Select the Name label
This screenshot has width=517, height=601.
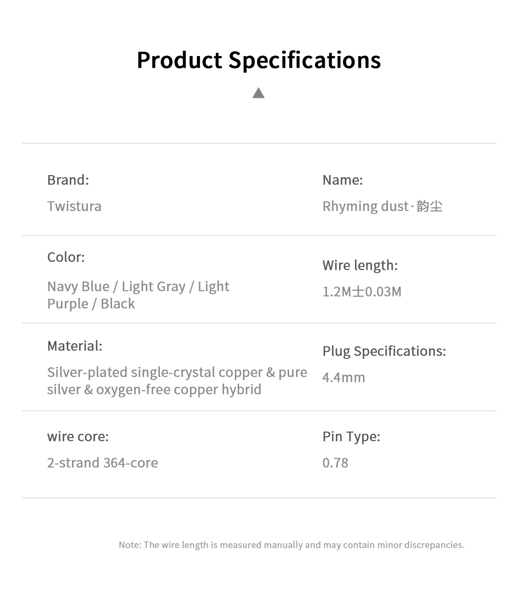343,180
